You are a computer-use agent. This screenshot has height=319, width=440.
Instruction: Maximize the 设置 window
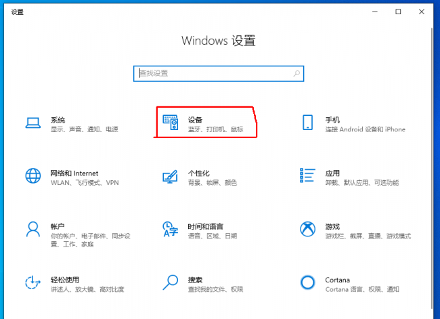tap(398, 12)
